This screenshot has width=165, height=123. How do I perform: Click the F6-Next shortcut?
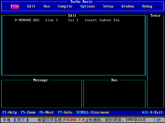click(46, 112)
